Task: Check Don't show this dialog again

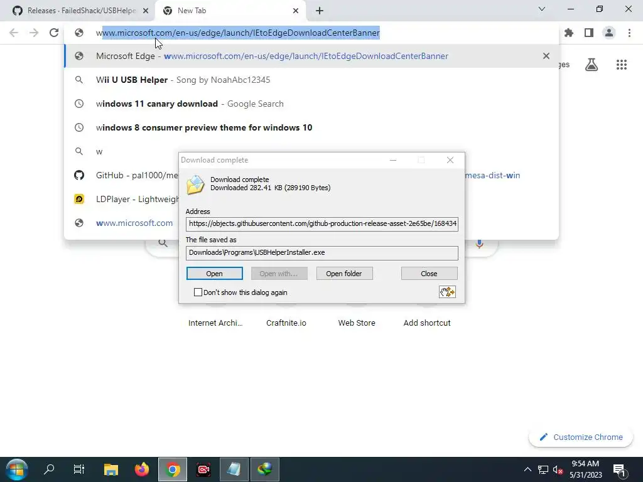Action: 198,292
